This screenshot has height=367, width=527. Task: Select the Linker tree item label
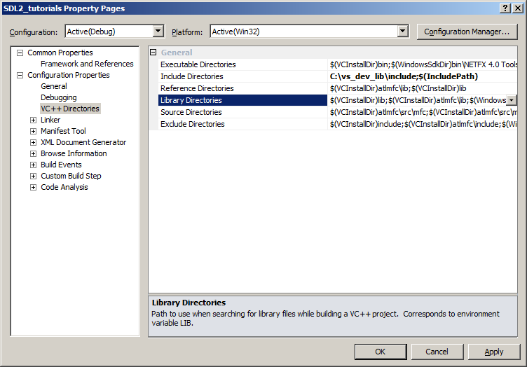tap(50, 120)
